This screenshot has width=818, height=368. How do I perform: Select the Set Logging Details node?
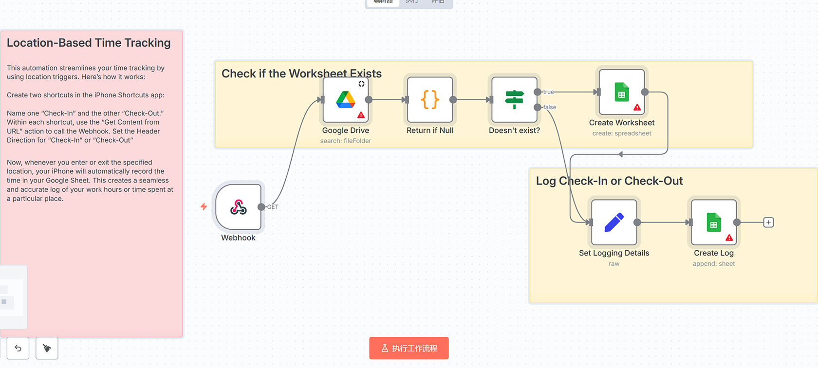[613, 222]
